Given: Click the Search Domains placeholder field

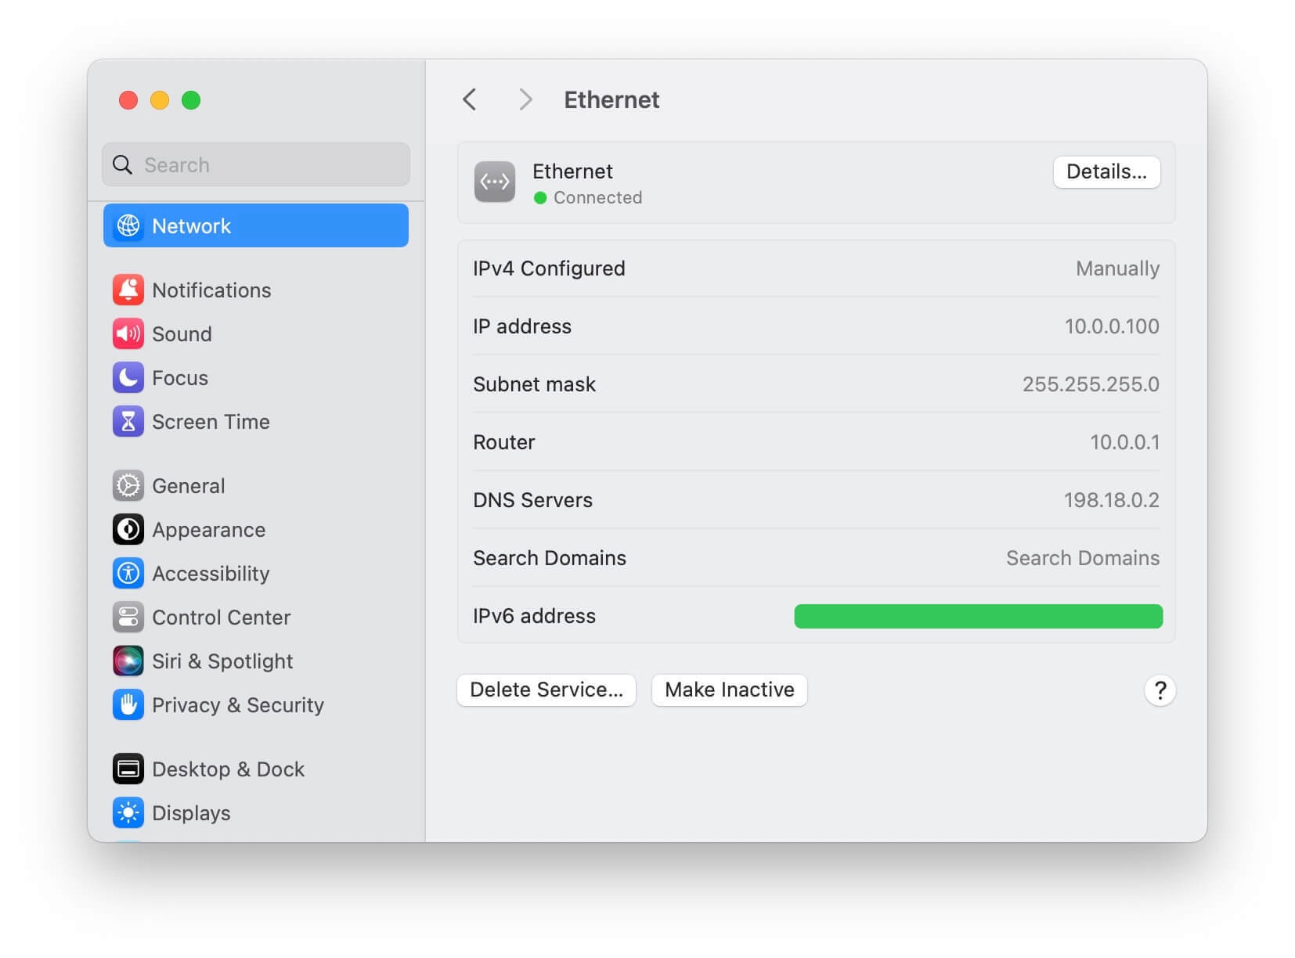Looking at the screenshot, I should point(1082,558).
